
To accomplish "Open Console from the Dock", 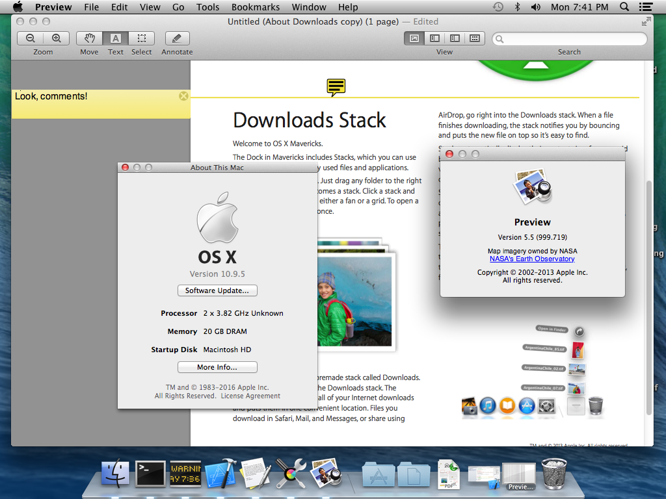I will click(x=185, y=474).
